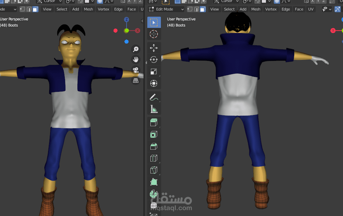Activate the Rotate tool

pyautogui.click(x=154, y=60)
